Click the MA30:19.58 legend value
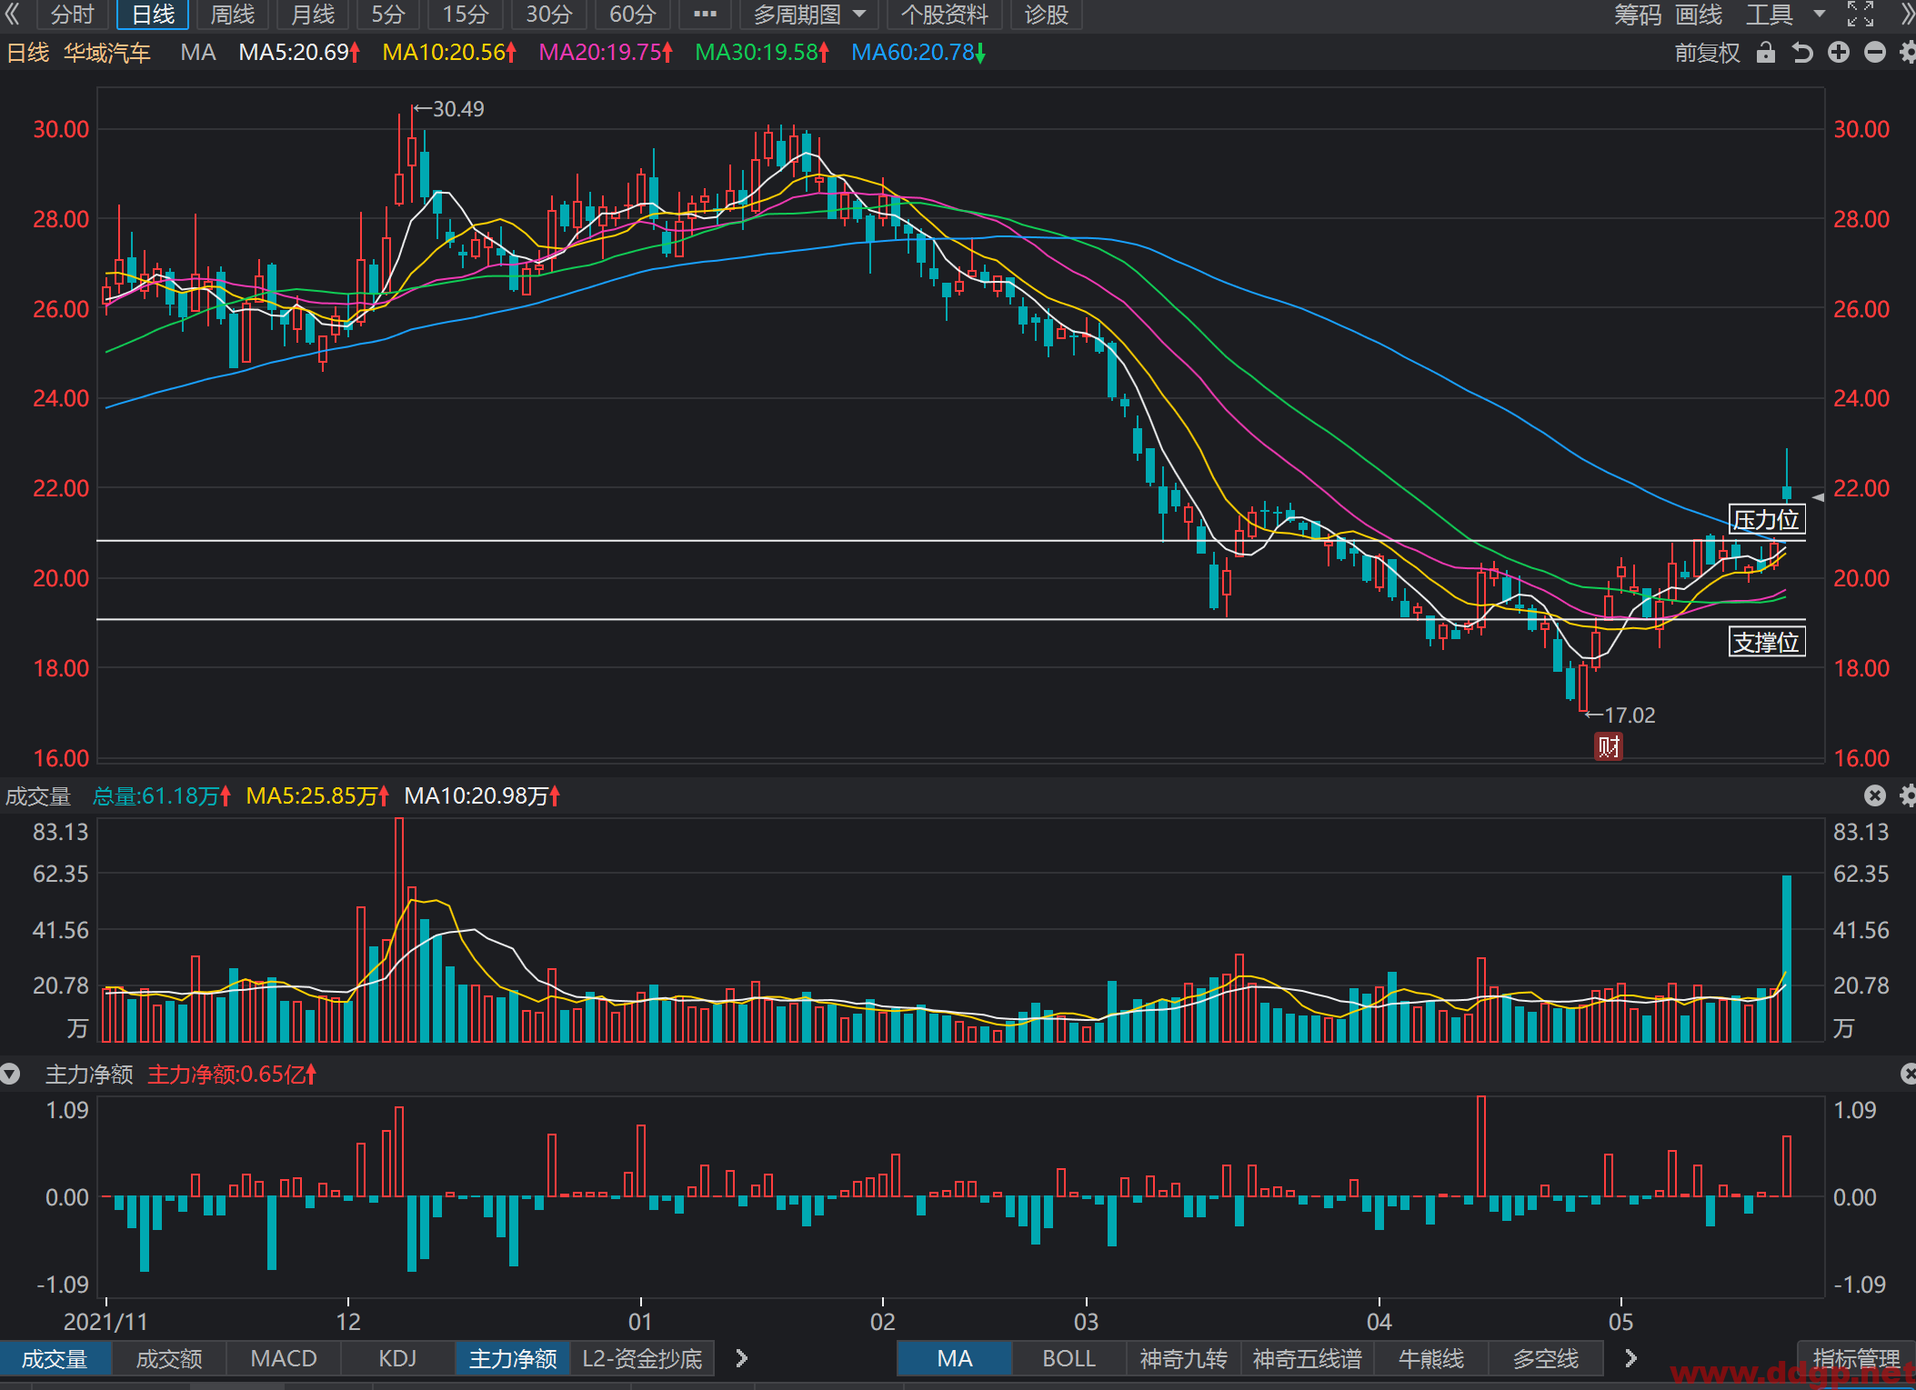 762,53
